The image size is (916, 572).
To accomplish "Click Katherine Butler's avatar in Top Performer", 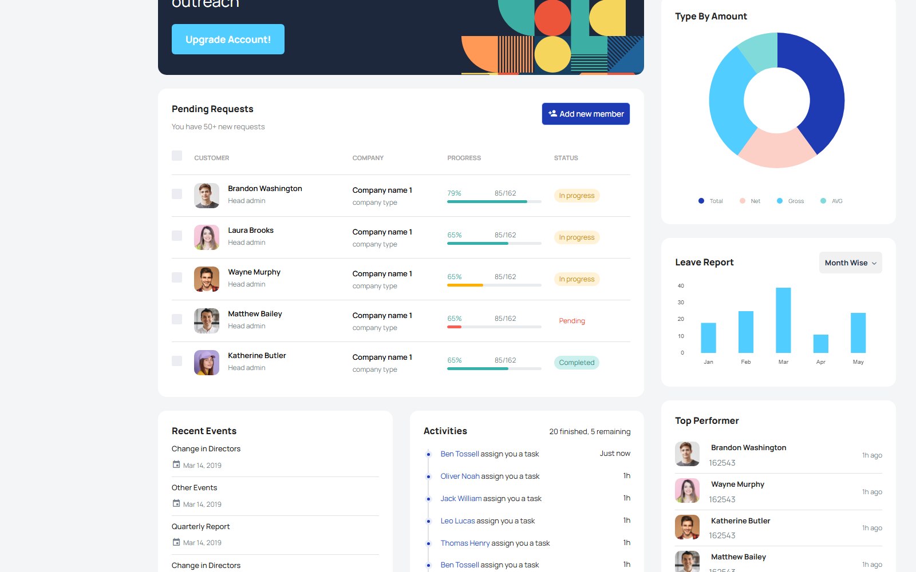I will [x=687, y=527].
